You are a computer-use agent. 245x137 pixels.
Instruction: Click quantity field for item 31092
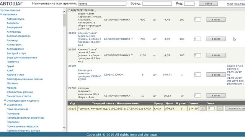coord(198,39)
